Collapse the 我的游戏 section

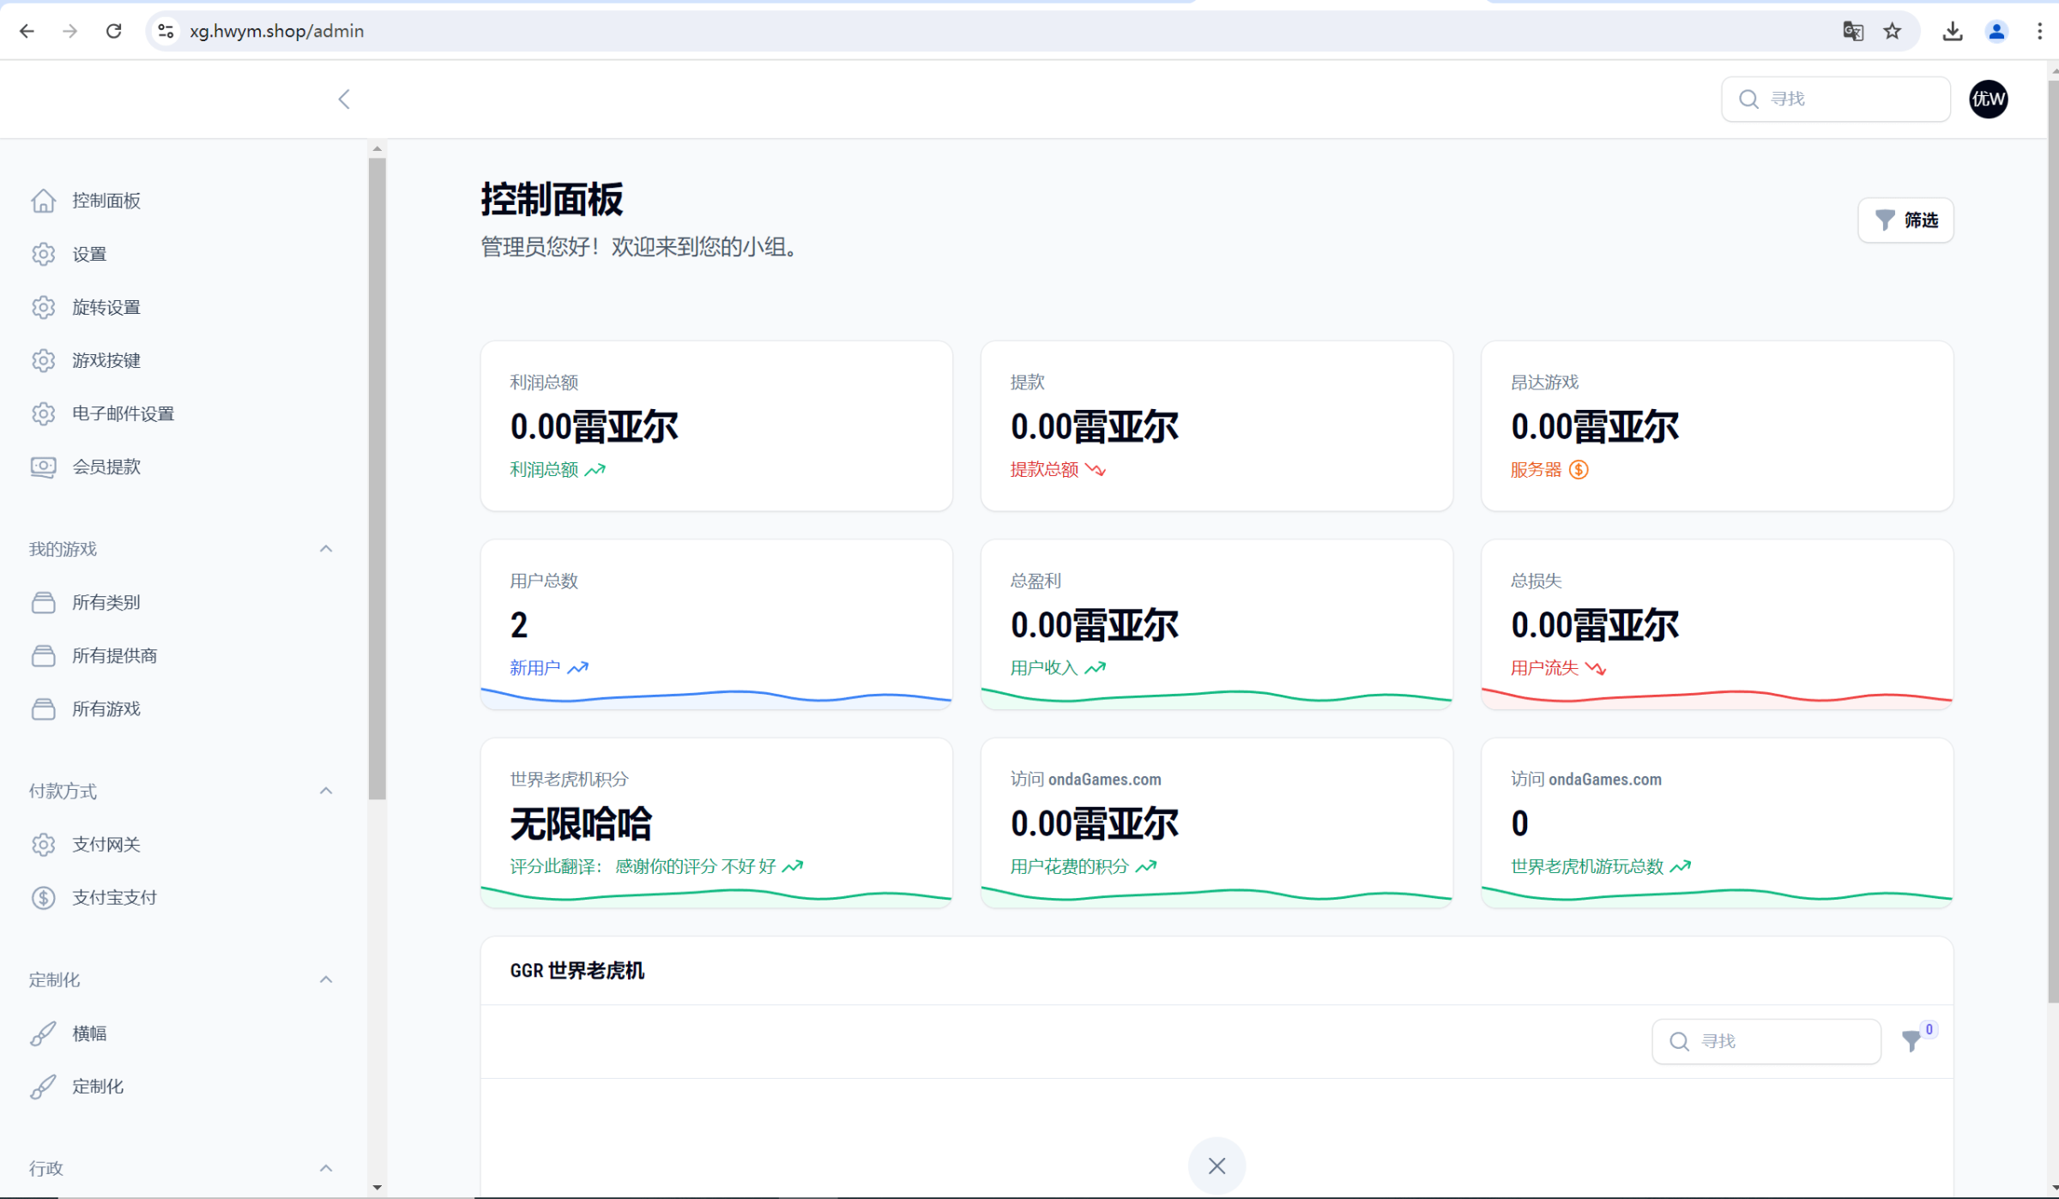(326, 549)
